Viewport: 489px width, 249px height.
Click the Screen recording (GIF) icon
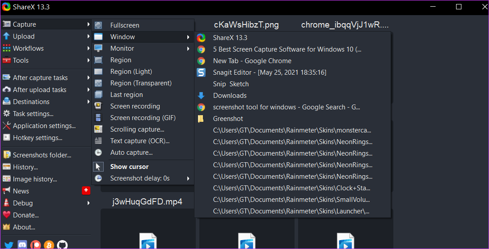(x=98, y=117)
